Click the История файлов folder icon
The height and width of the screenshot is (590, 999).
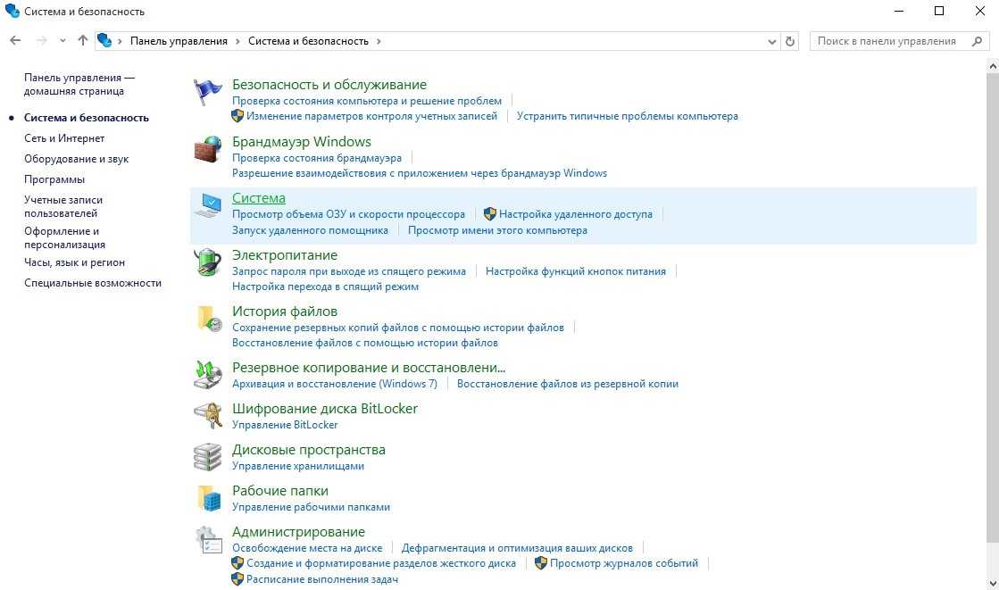(x=208, y=320)
